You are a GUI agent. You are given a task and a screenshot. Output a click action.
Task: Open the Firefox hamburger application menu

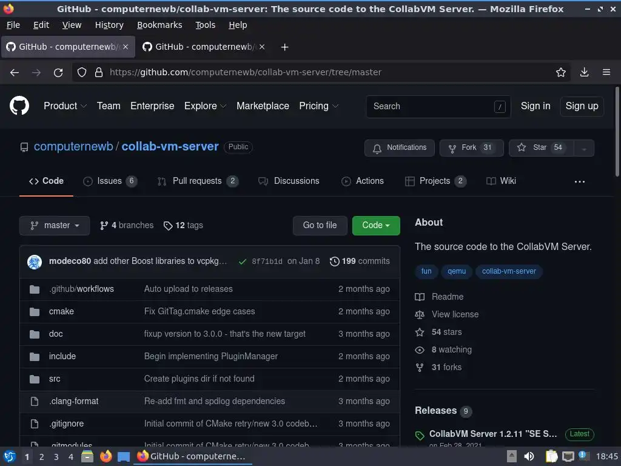click(x=606, y=72)
